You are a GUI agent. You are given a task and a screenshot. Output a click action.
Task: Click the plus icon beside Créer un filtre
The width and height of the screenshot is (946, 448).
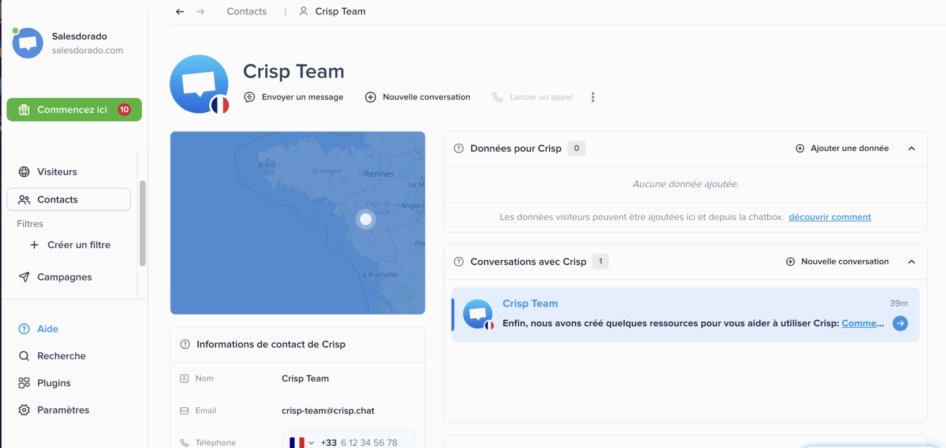(x=34, y=245)
